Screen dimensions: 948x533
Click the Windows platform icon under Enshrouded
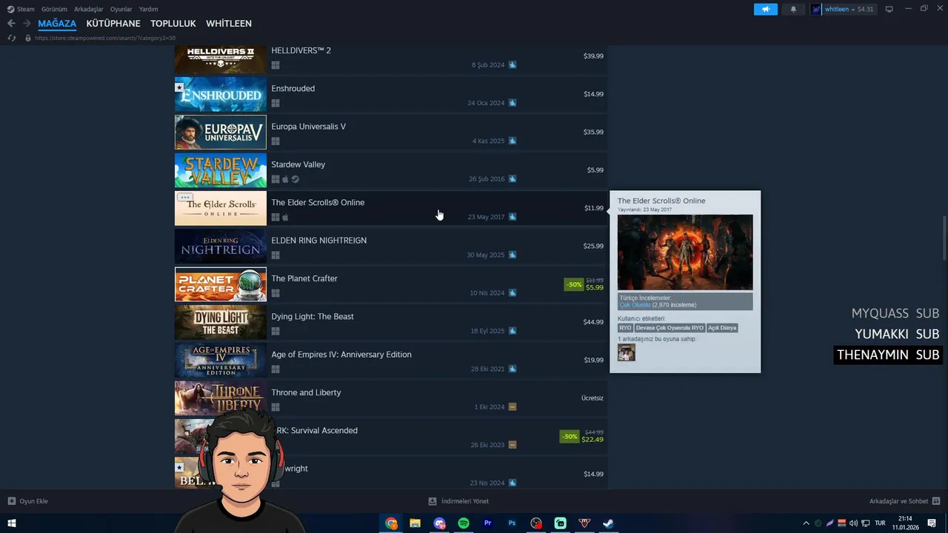coord(276,103)
